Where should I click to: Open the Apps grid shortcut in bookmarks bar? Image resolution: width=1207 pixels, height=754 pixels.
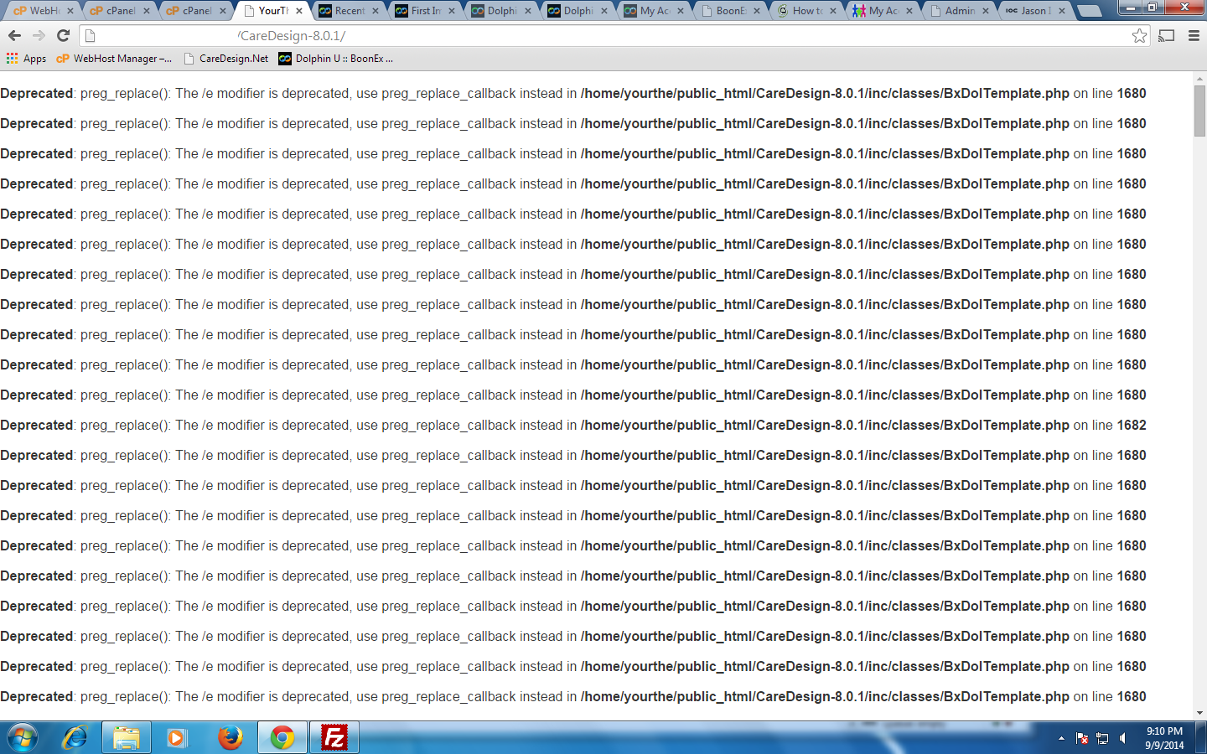26,58
